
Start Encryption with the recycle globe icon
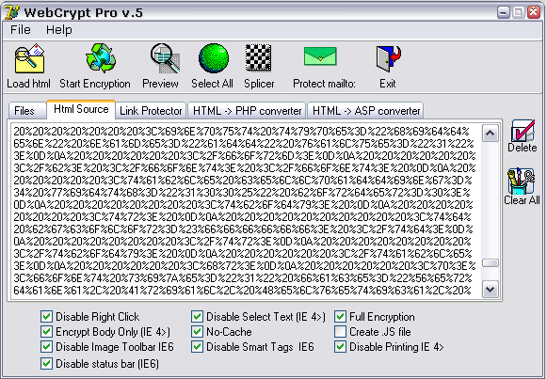[x=101, y=57]
